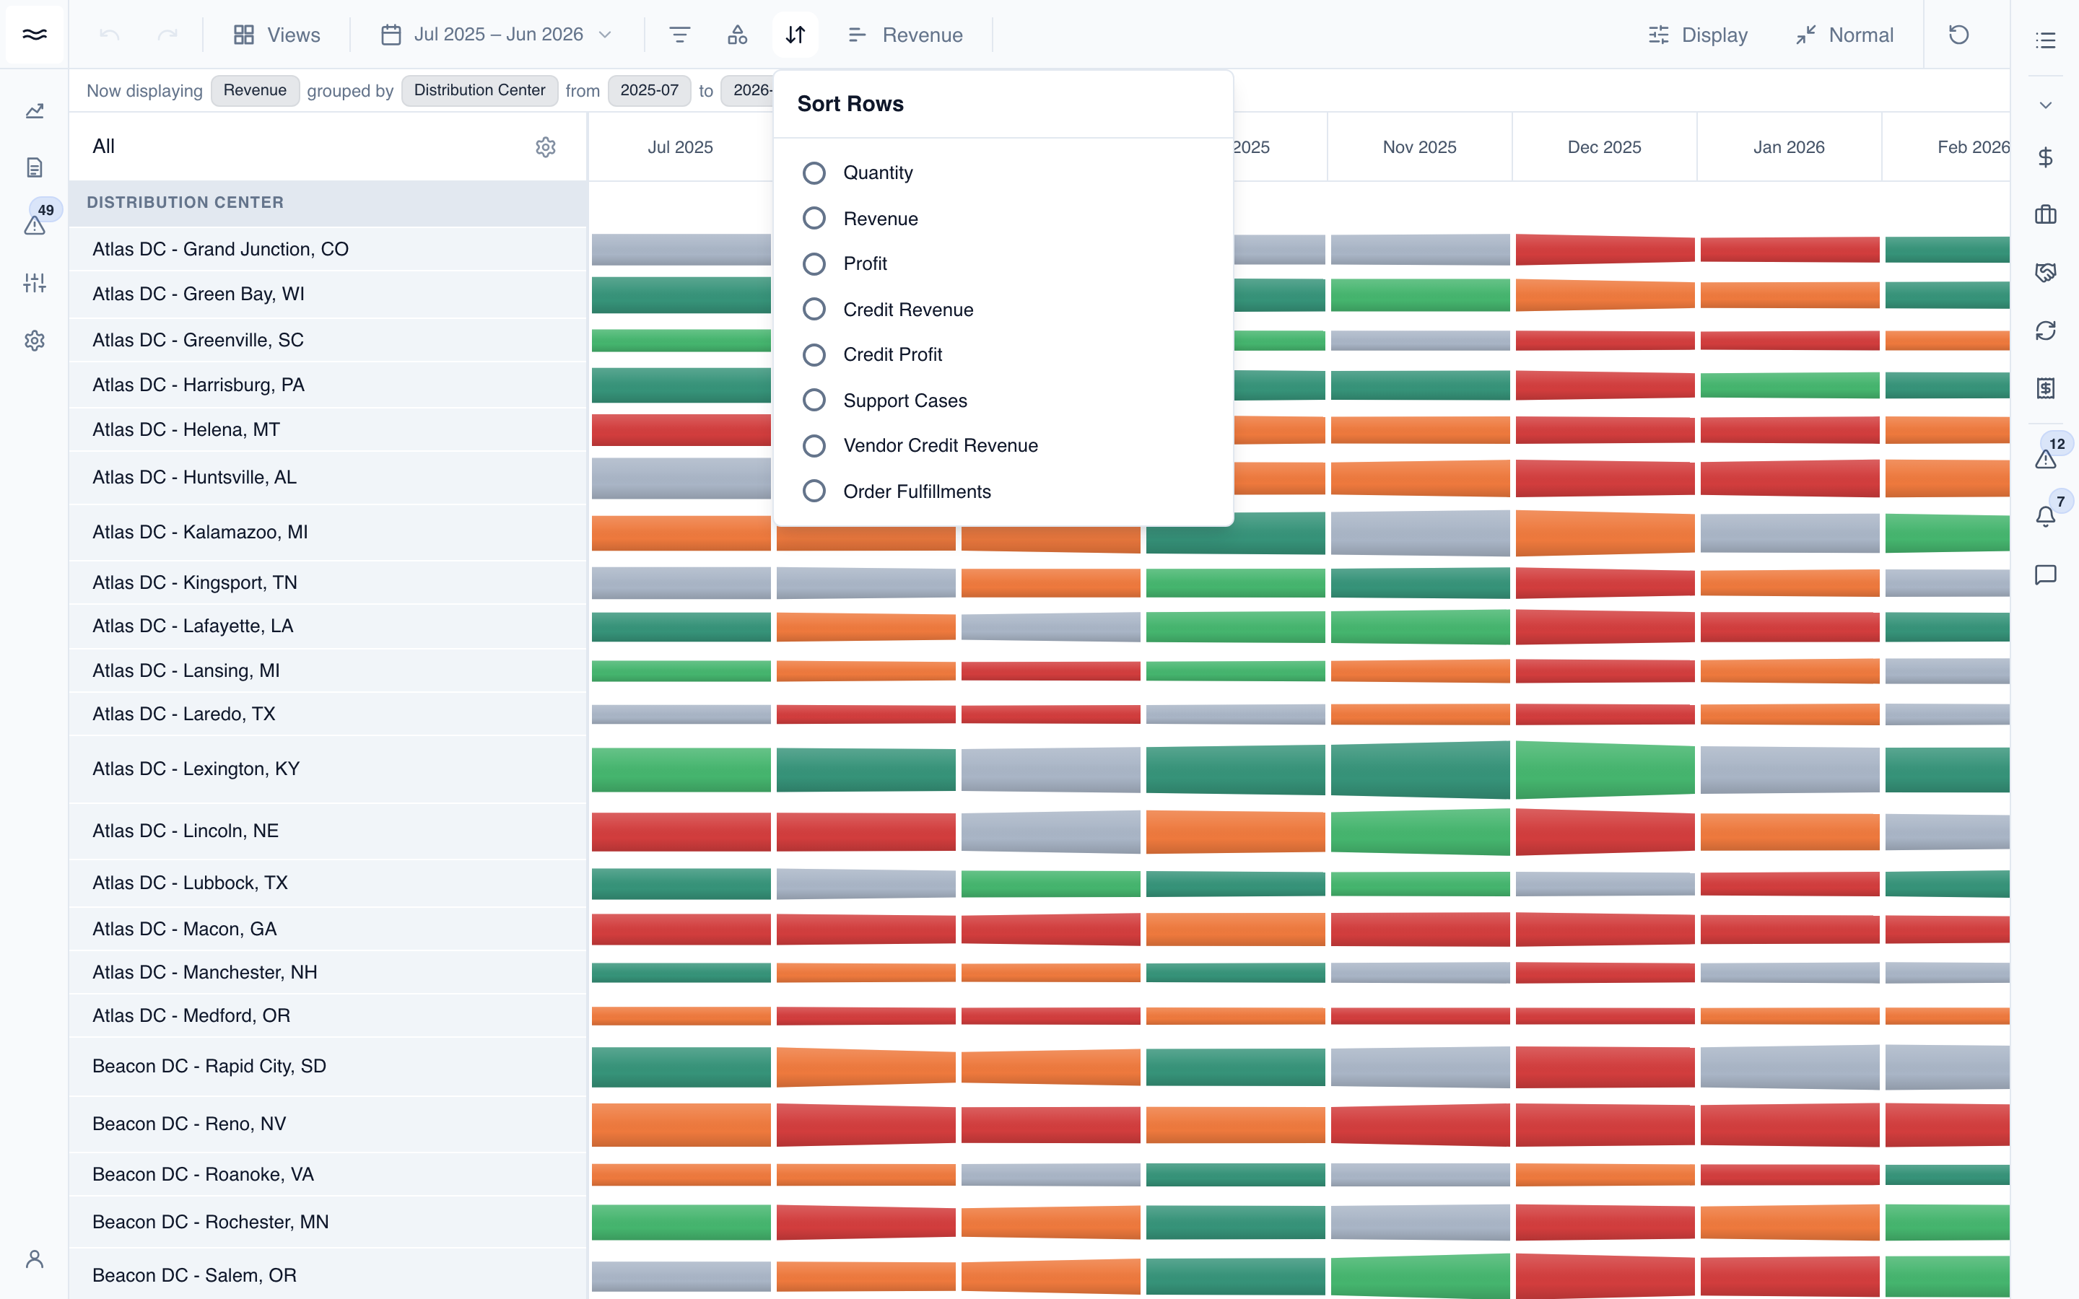Open the dollar sign panel icon

coord(2046,157)
